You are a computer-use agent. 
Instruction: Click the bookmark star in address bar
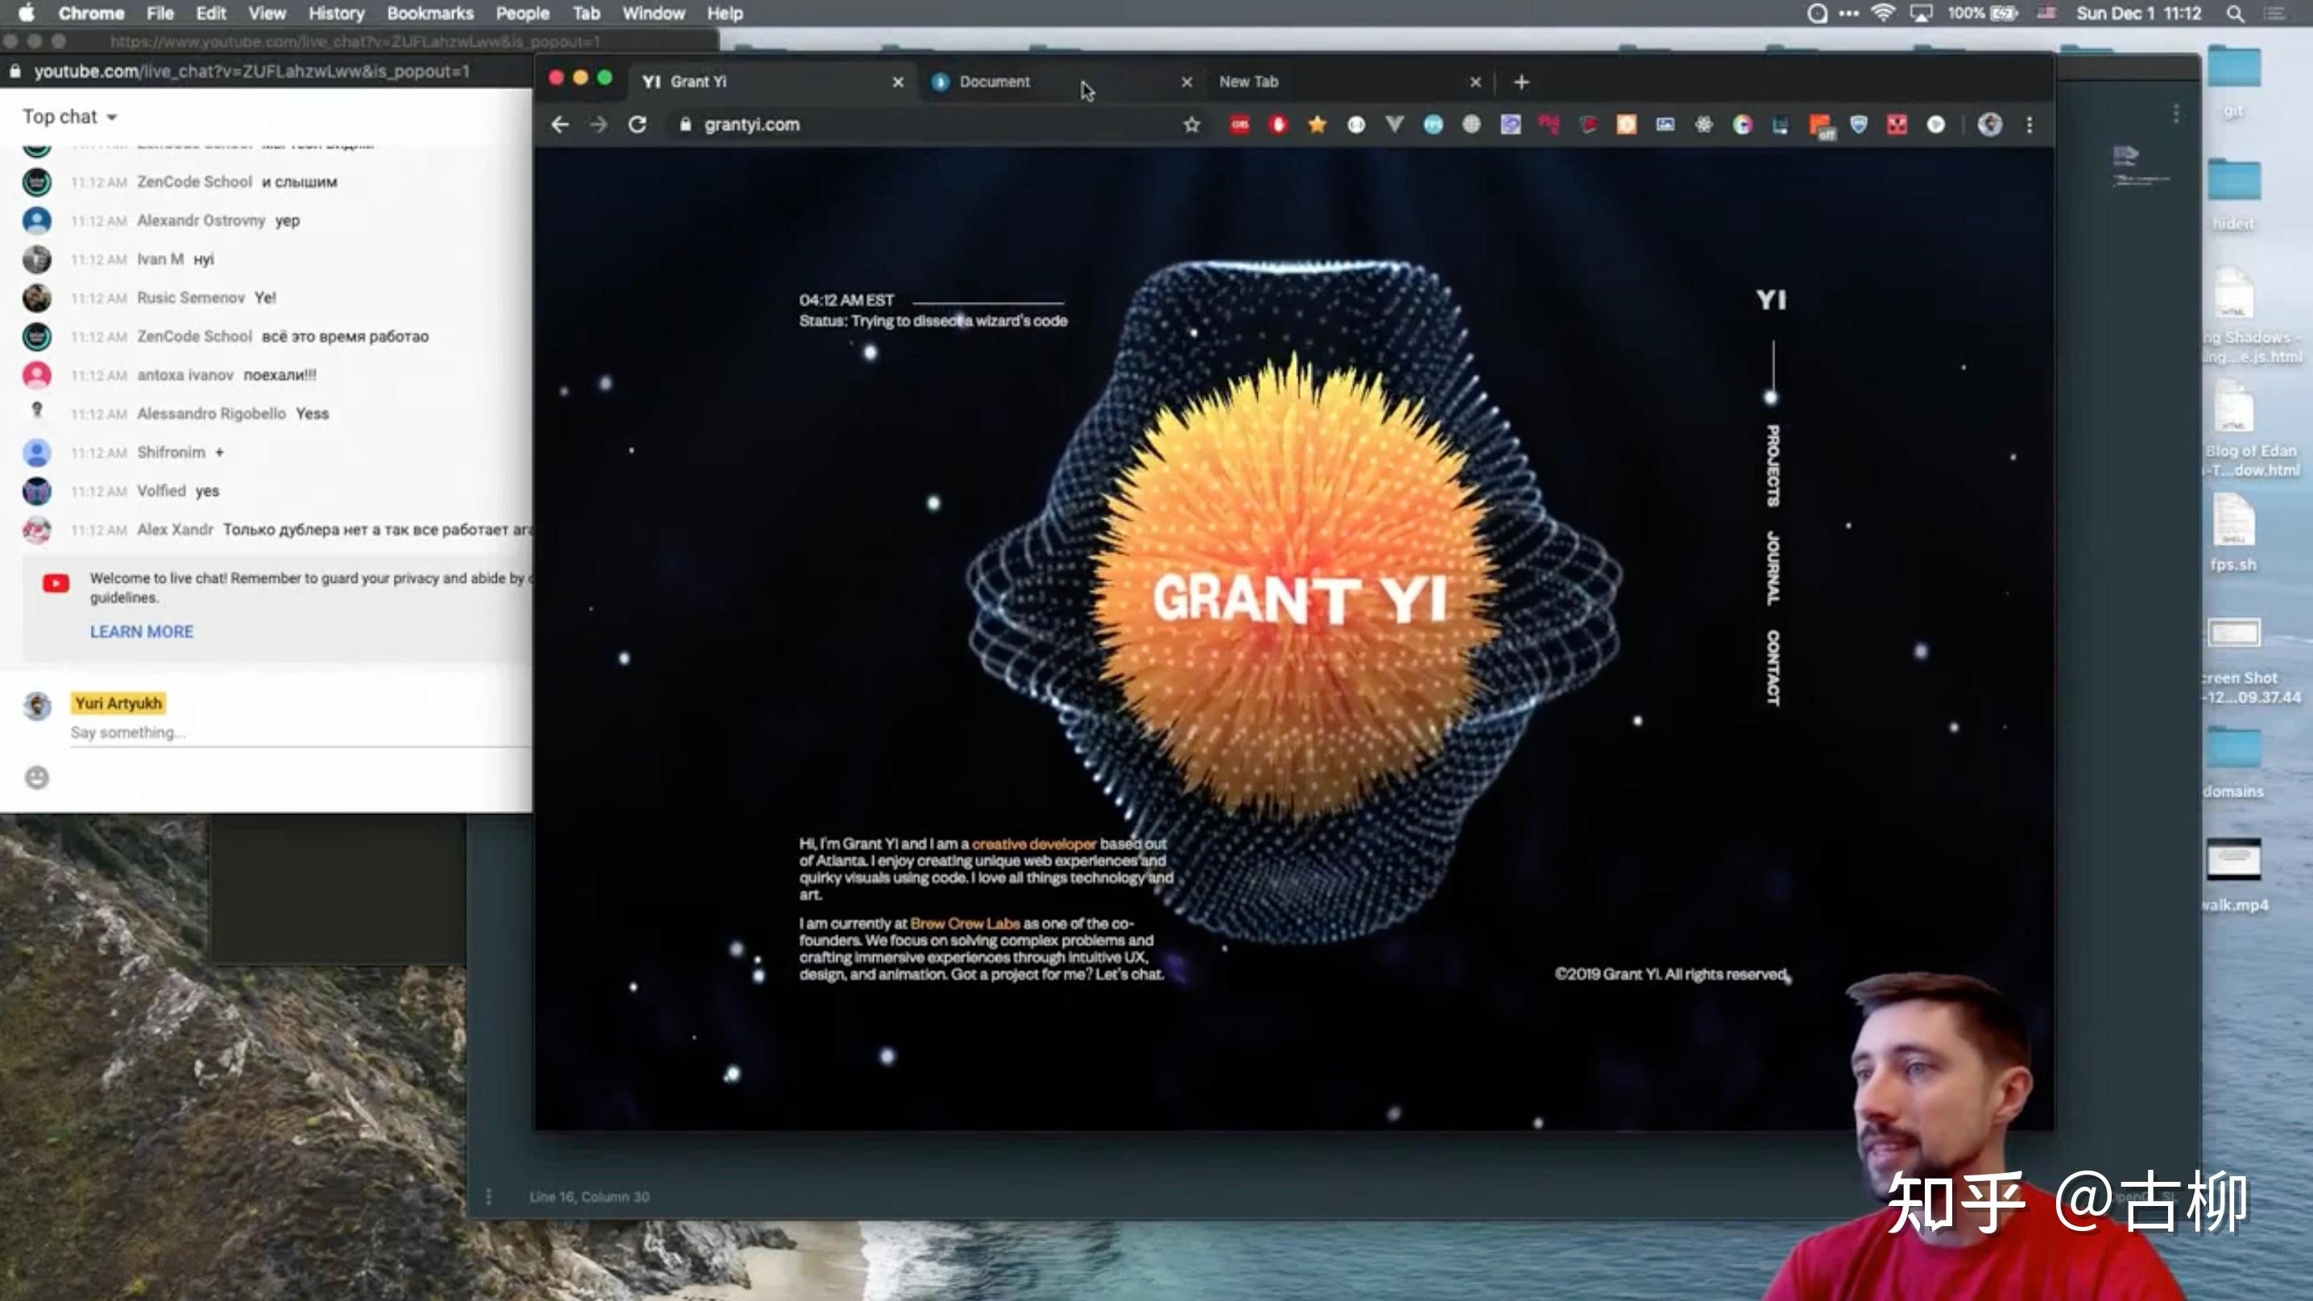point(1191,125)
